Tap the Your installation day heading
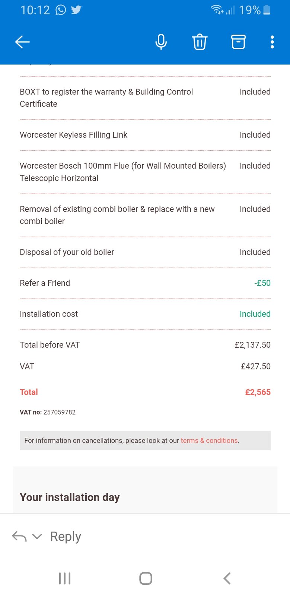This screenshot has width=290, height=597. pyautogui.click(x=70, y=497)
